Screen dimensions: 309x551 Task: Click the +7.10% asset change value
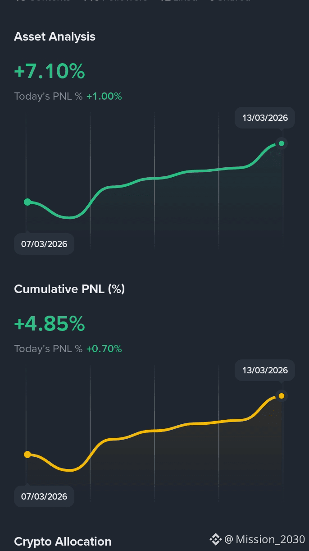pyautogui.click(x=50, y=71)
